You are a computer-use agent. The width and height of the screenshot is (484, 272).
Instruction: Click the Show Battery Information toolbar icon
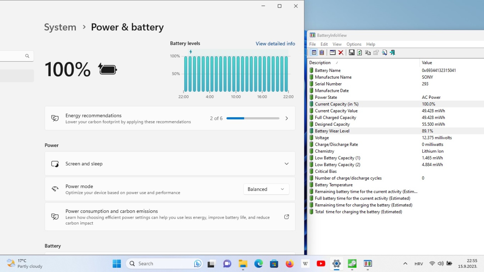[314, 52]
